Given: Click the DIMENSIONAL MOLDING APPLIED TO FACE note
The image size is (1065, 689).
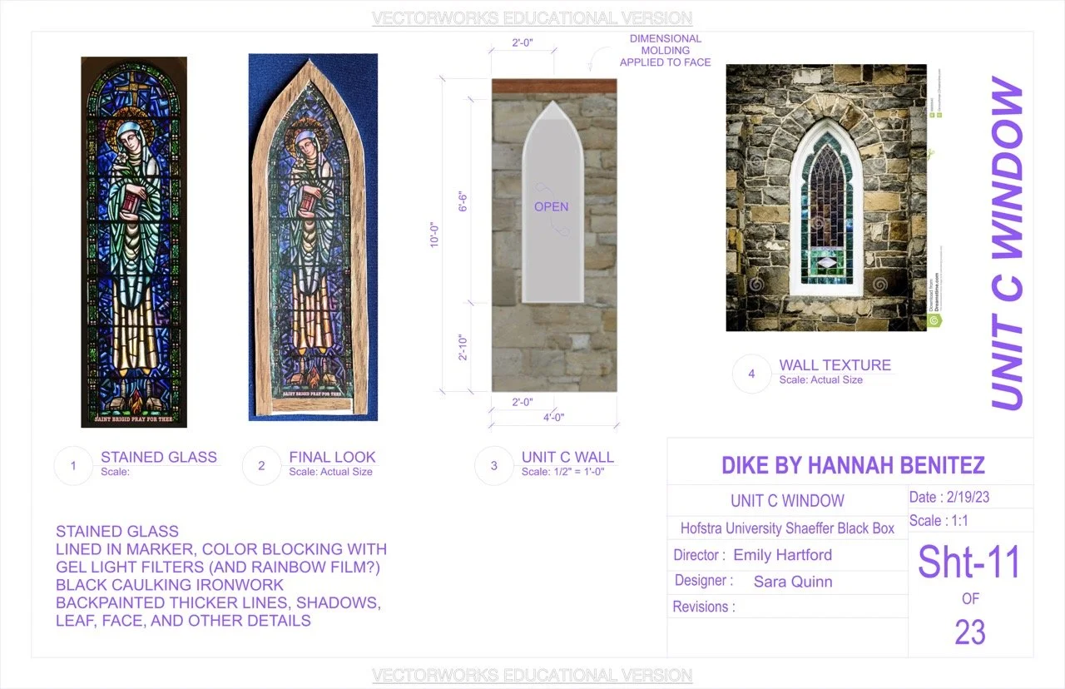Looking at the screenshot, I should pos(665,50).
